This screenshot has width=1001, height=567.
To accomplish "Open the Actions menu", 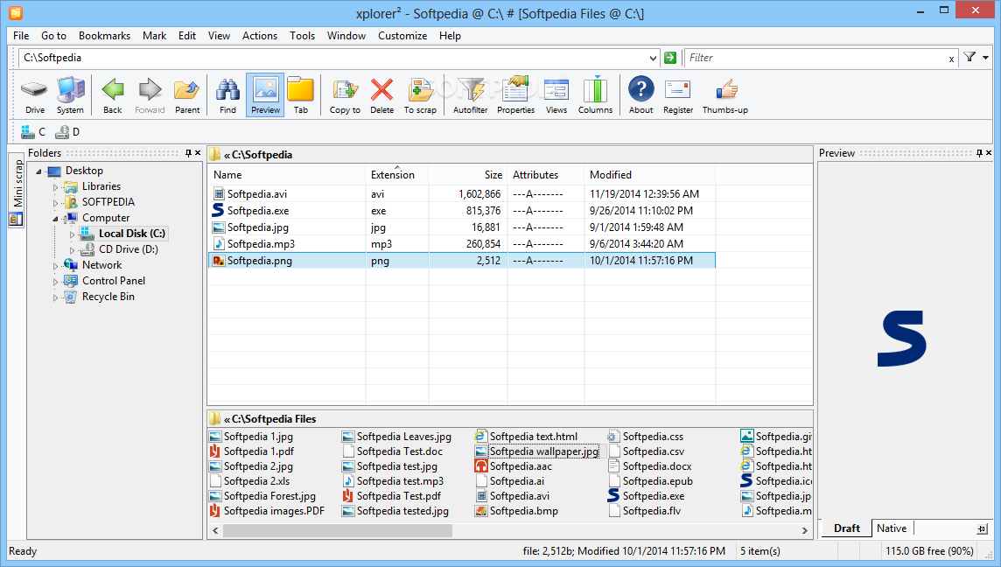I will [x=260, y=36].
